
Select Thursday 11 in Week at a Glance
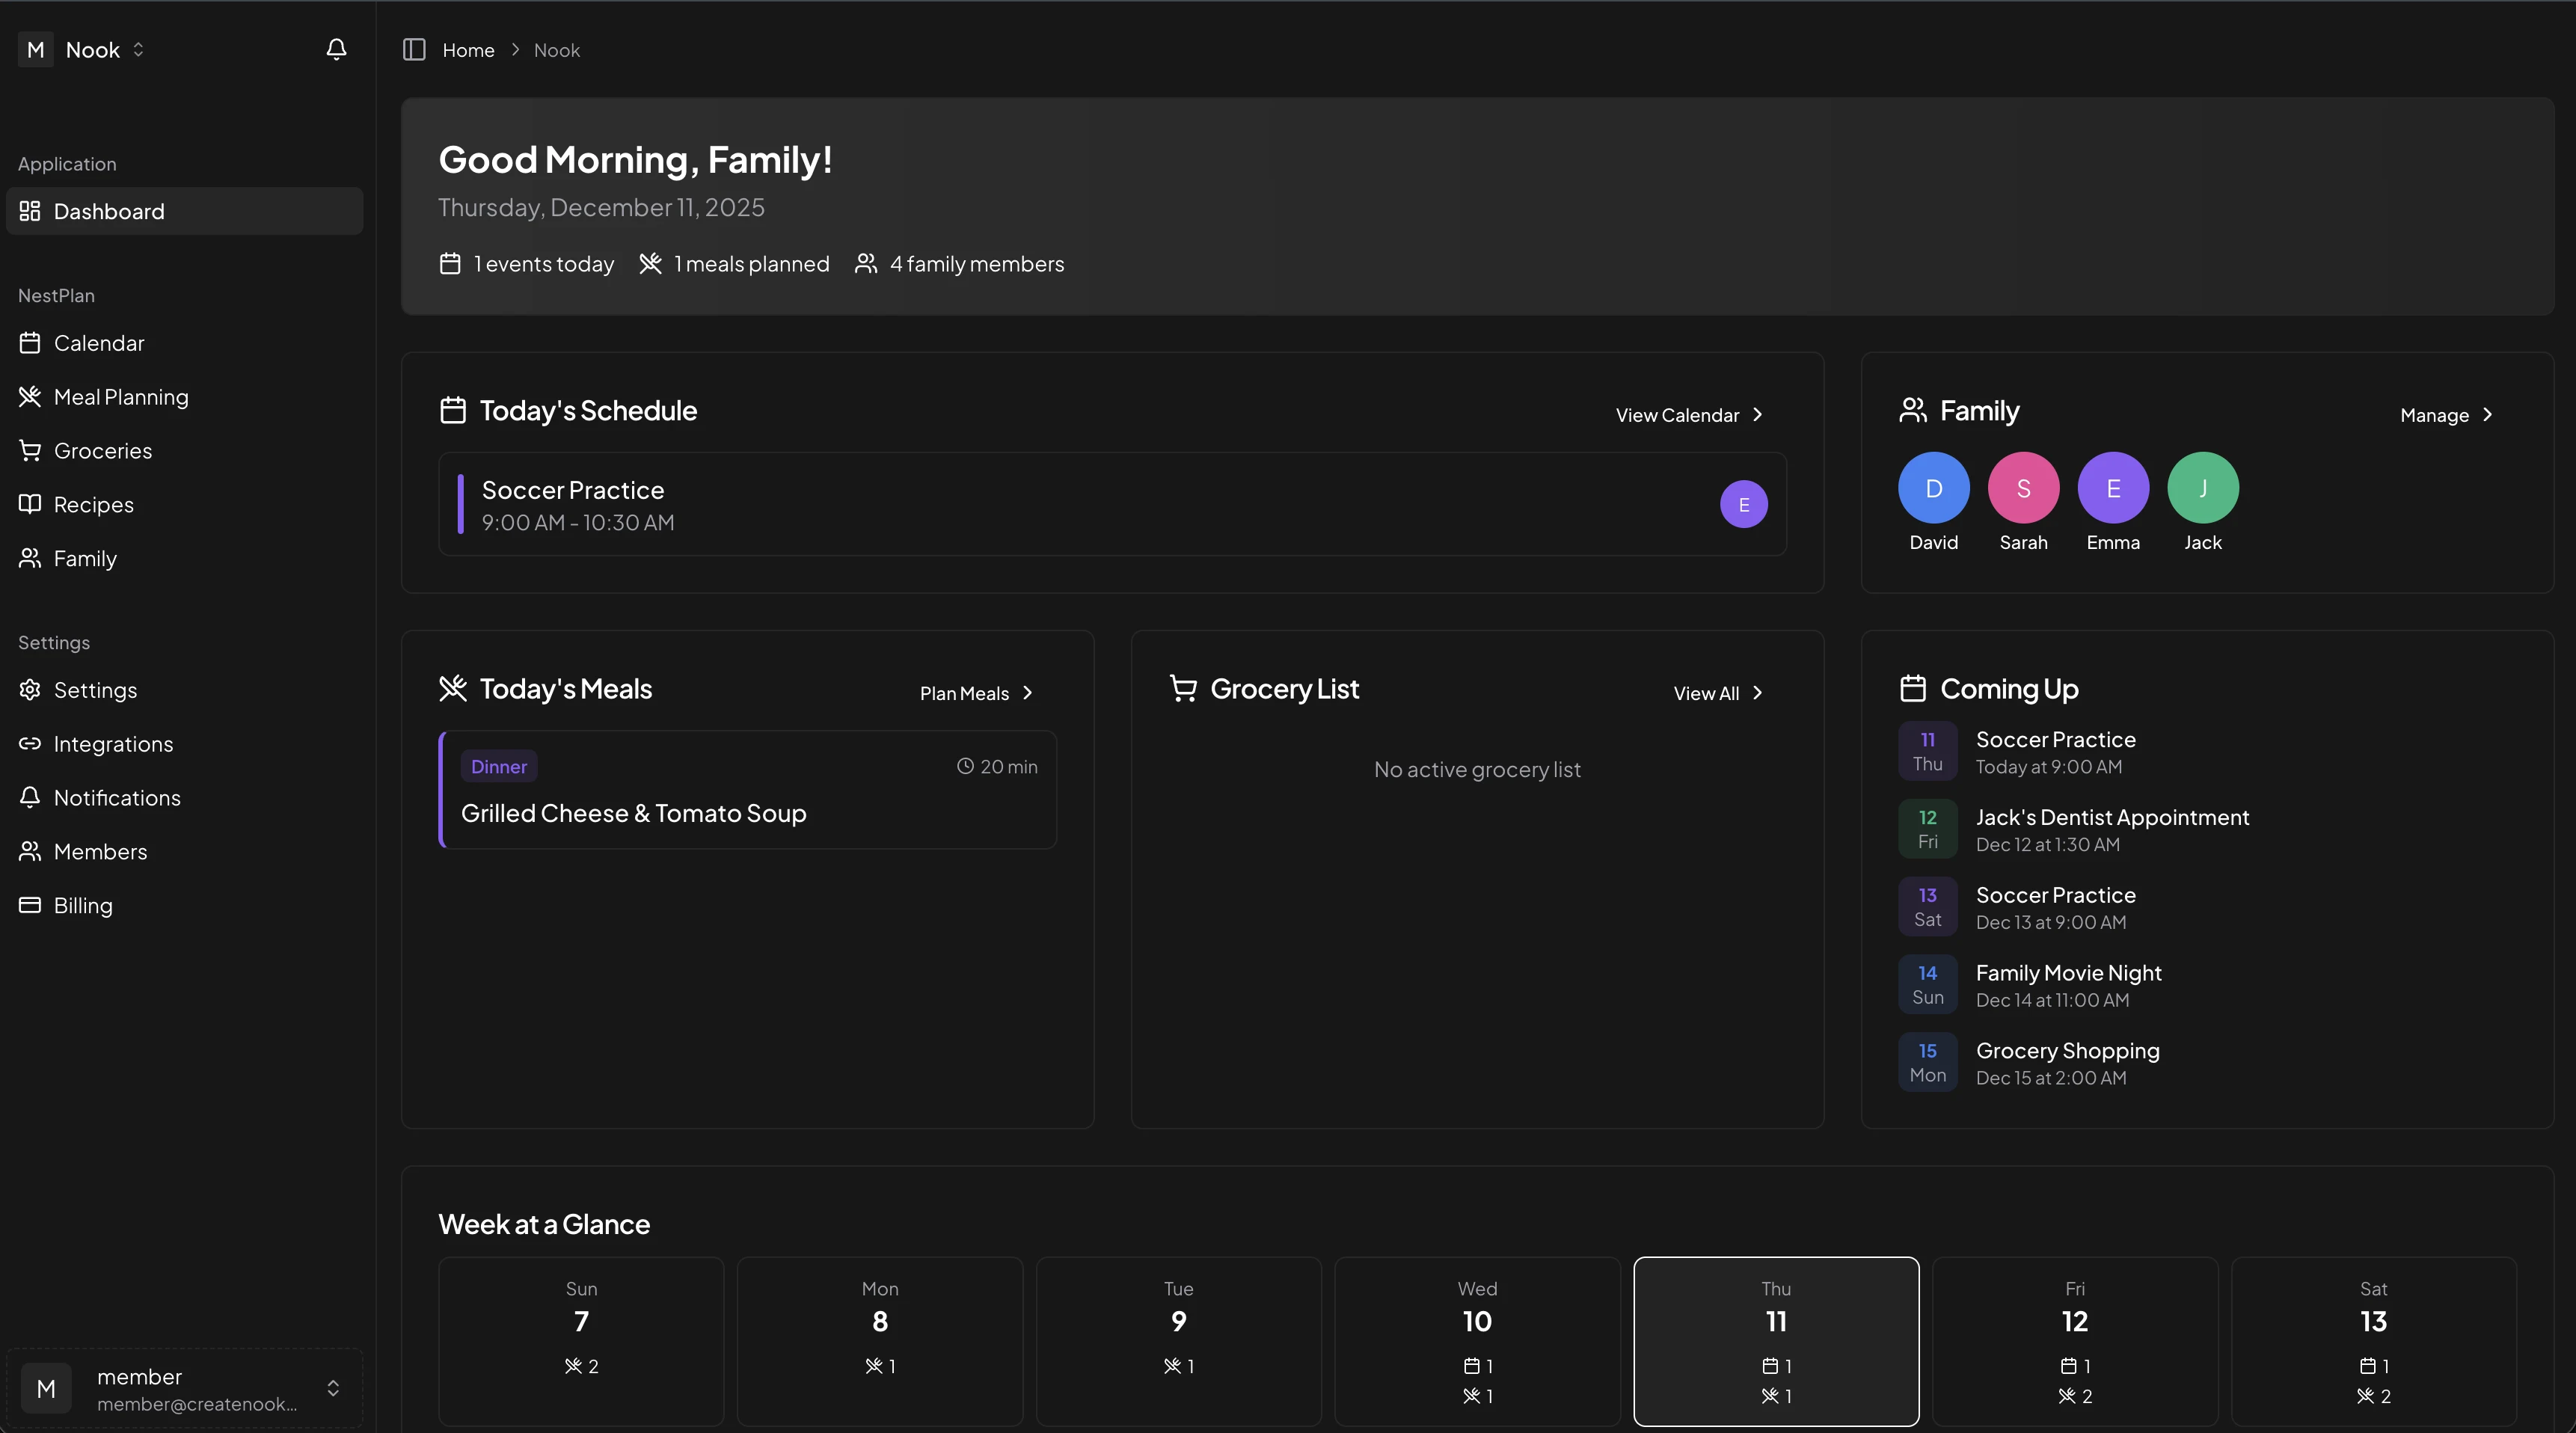point(1776,1340)
